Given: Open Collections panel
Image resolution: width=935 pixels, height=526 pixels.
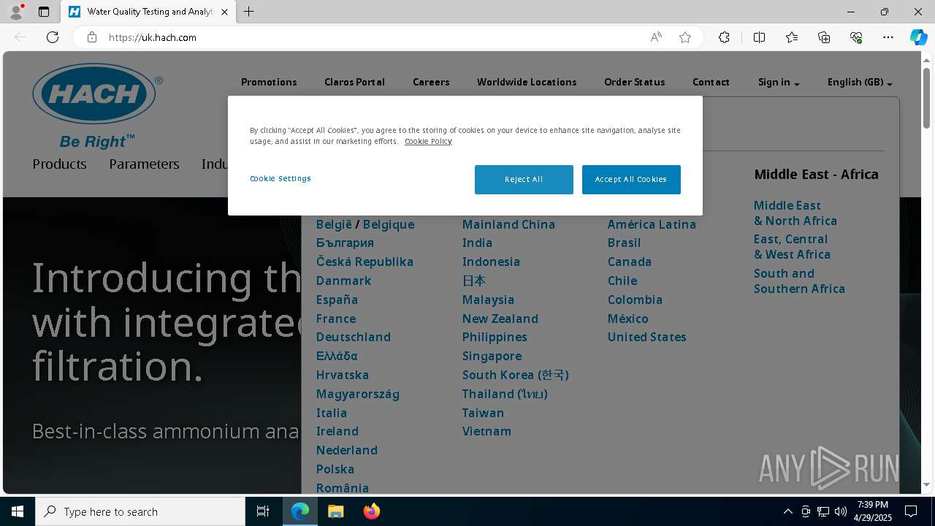Looking at the screenshot, I should [824, 37].
